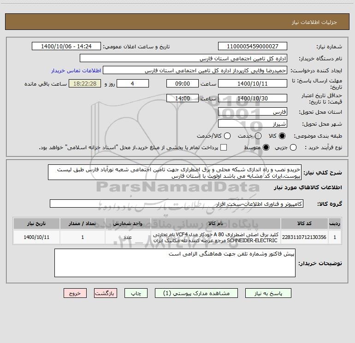Screen dimensions: 355x343
Task: Click the request creator field حمیدرضا وفایی
Action: click(x=195, y=70)
